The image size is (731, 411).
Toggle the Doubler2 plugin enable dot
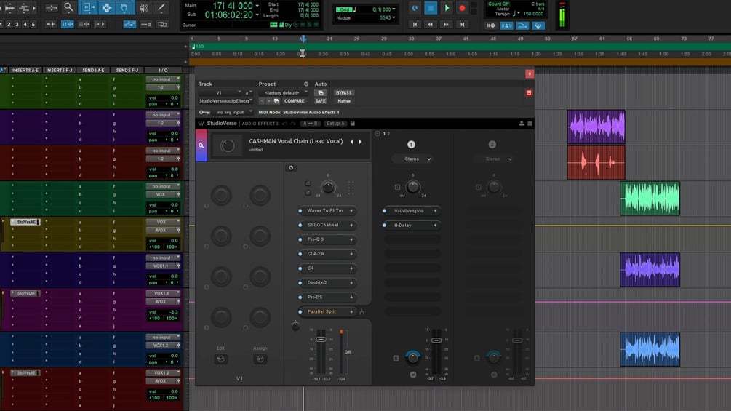(x=300, y=283)
